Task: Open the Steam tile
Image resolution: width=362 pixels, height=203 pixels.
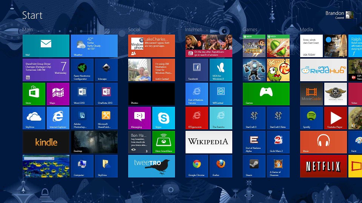Action: [x=254, y=166]
